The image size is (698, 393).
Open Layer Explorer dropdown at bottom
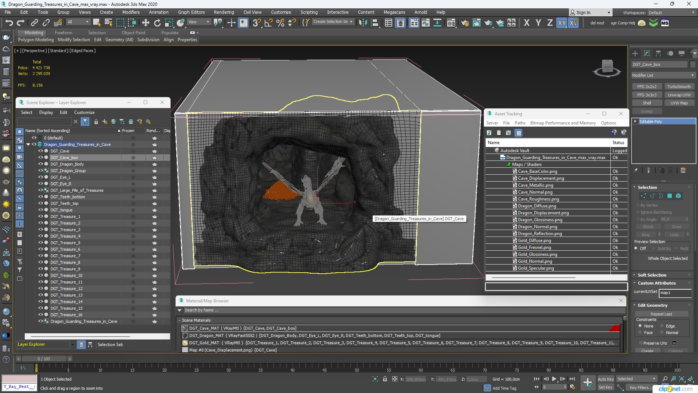coord(72,345)
